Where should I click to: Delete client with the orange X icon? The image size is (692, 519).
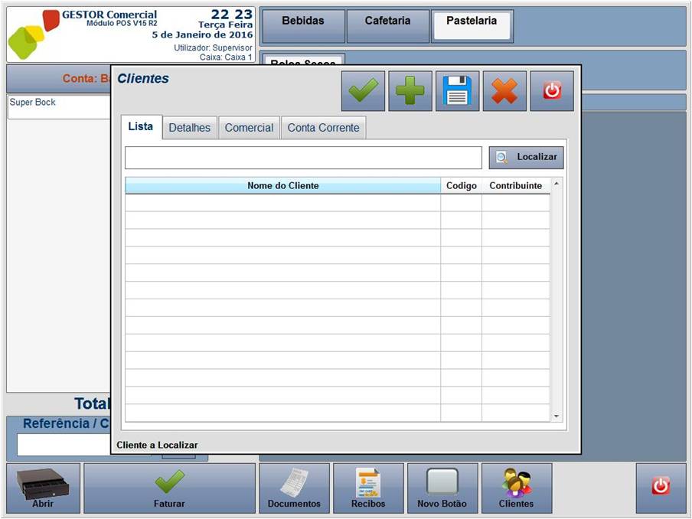click(504, 91)
